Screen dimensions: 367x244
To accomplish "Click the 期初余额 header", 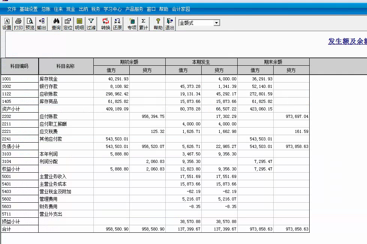I will (x=129, y=62).
